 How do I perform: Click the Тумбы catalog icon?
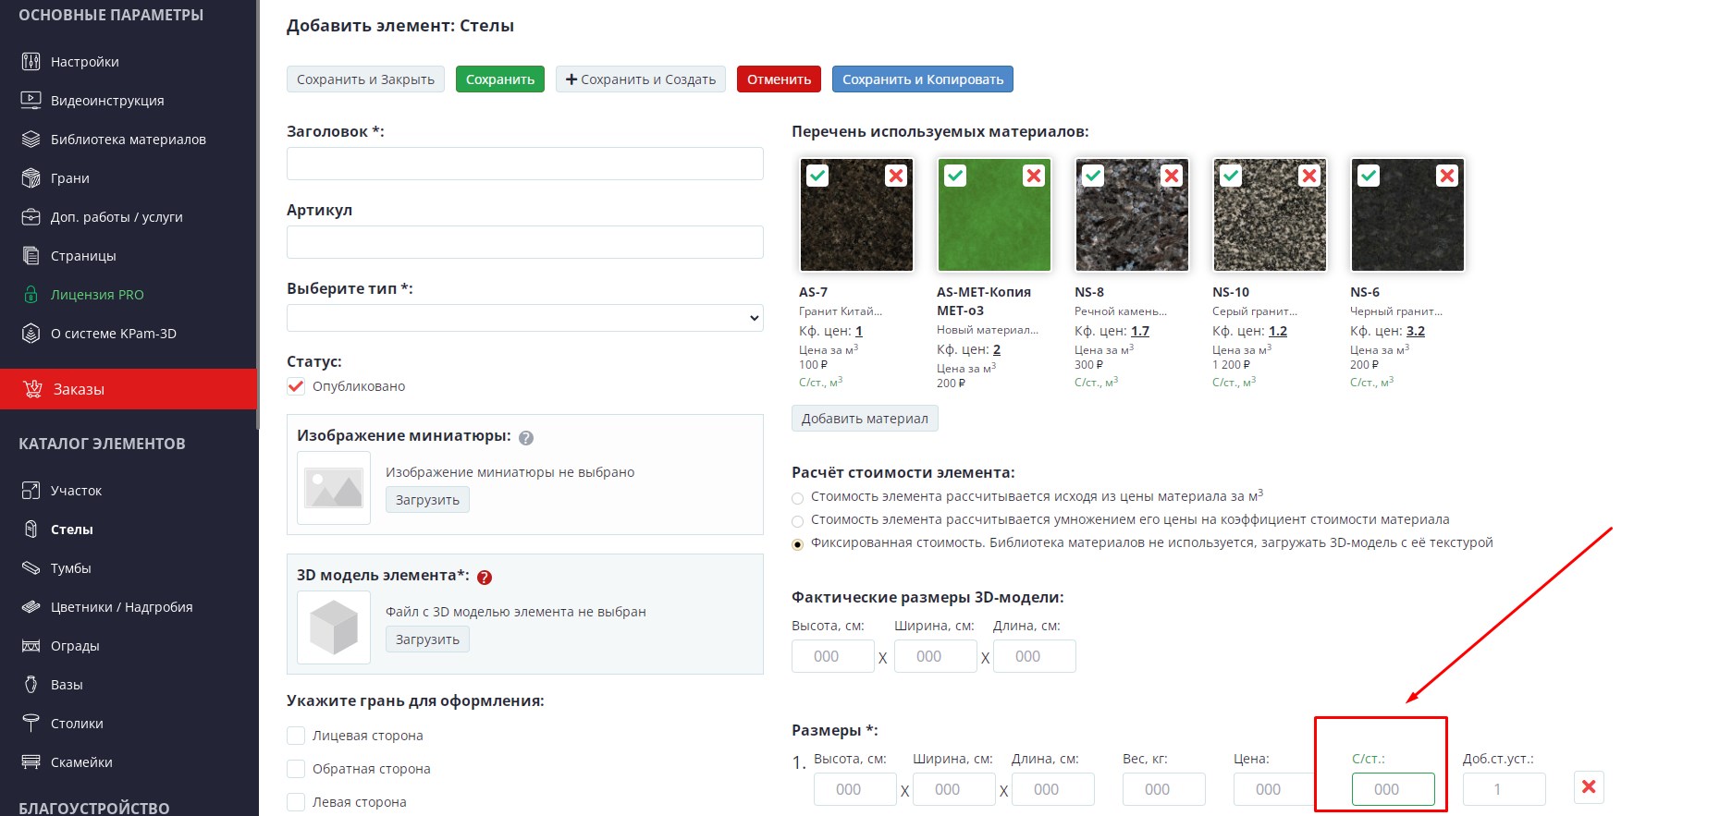pos(31,568)
